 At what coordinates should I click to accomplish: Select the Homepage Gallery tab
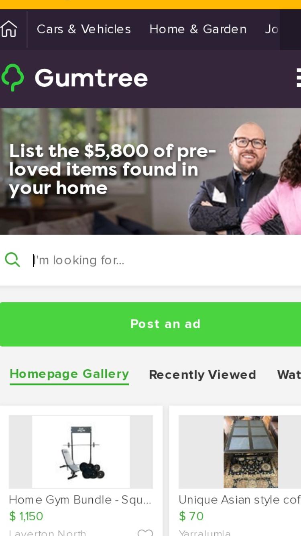click(x=69, y=374)
